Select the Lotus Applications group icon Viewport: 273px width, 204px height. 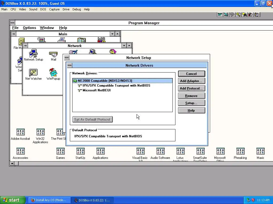point(180,154)
